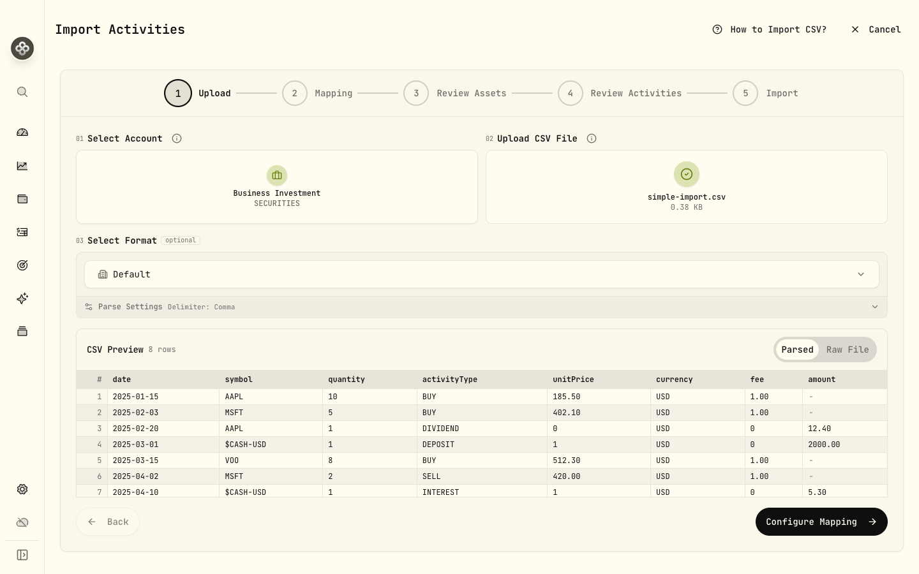This screenshot has width=919, height=574.
Task: Open the dashboard gauge icon in sidebar
Action: point(22,133)
